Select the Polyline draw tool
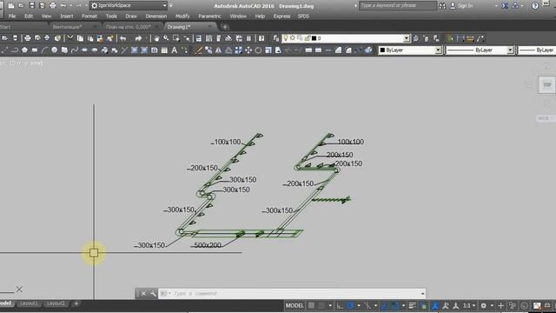Image resolution: width=556 pixels, height=313 pixels. pyautogui.click(x=15, y=50)
